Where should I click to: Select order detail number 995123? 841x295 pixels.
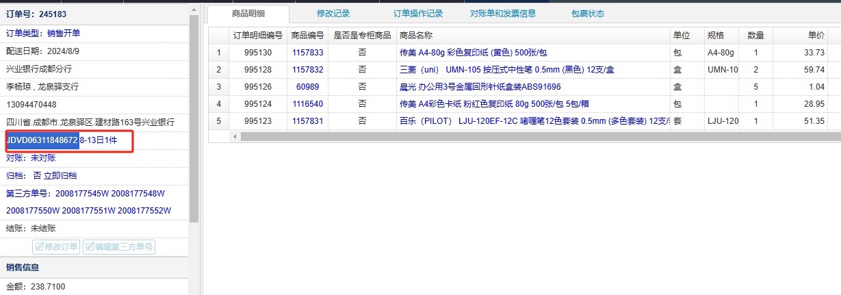coord(258,121)
